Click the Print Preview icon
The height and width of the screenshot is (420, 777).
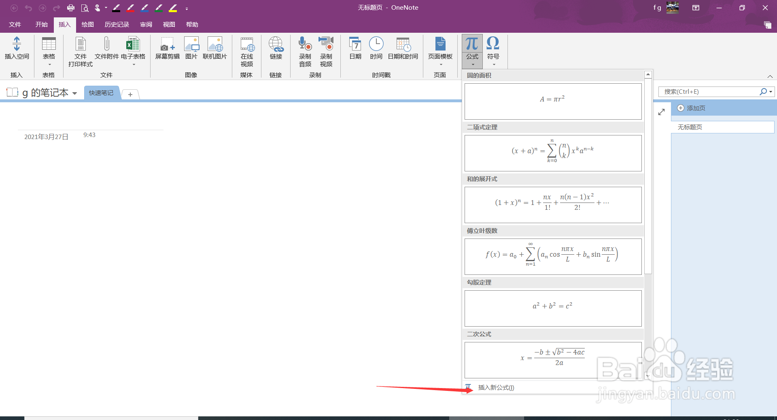(85, 8)
